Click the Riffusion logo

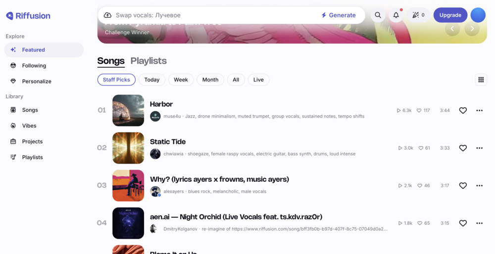coord(28,16)
